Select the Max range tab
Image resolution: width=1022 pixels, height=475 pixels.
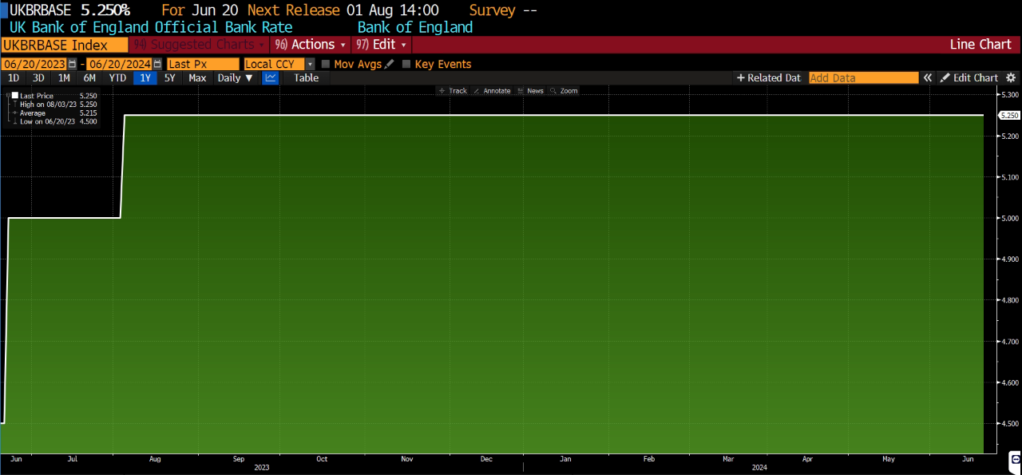(197, 77)
